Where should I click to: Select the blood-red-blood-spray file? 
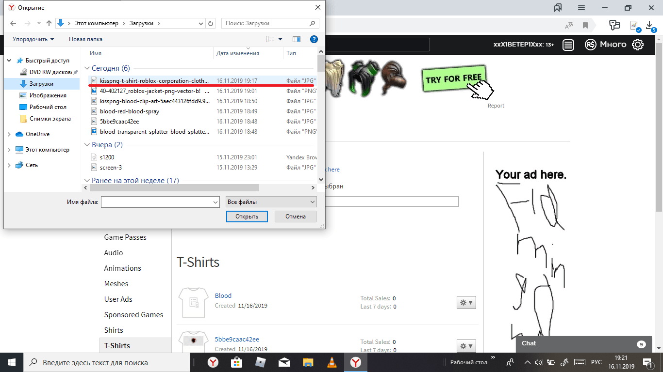pos(129,111)
